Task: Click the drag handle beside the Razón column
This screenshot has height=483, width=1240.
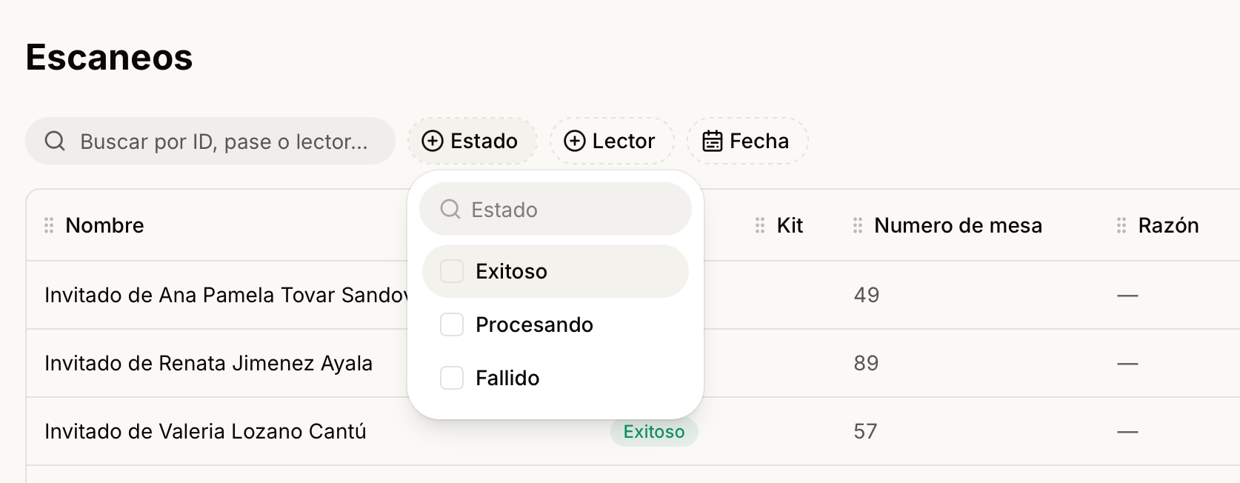Action: pyautogui.click(x=1121, y=225)
